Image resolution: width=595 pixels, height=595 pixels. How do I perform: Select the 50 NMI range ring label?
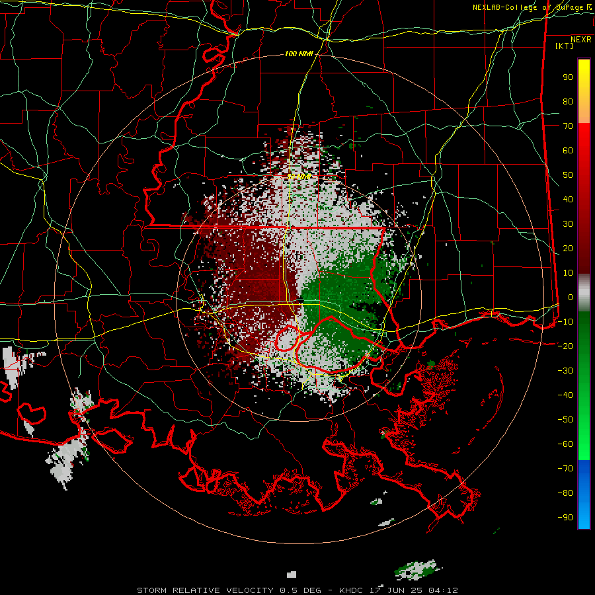(x=299, y=177)
